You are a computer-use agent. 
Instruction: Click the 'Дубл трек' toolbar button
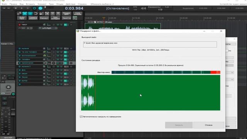[x=22, y=18]
